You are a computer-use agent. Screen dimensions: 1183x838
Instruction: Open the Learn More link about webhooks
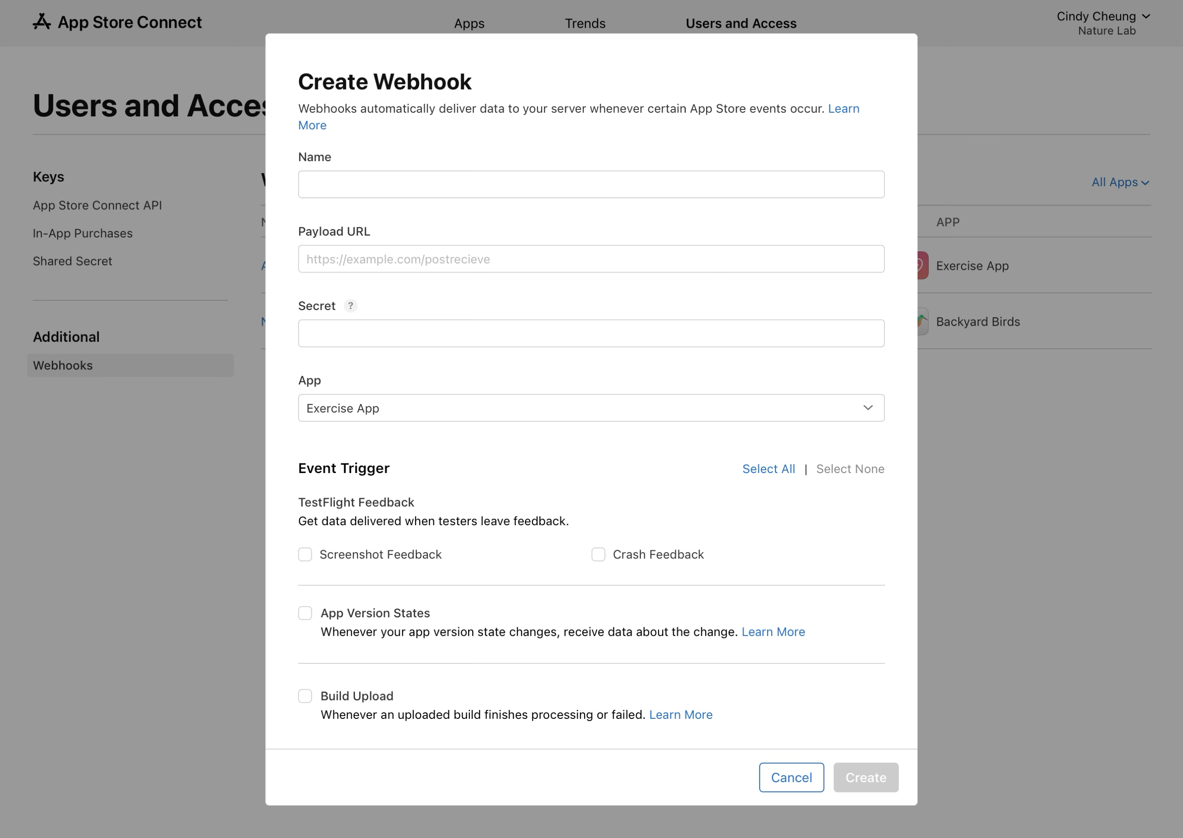843,109
